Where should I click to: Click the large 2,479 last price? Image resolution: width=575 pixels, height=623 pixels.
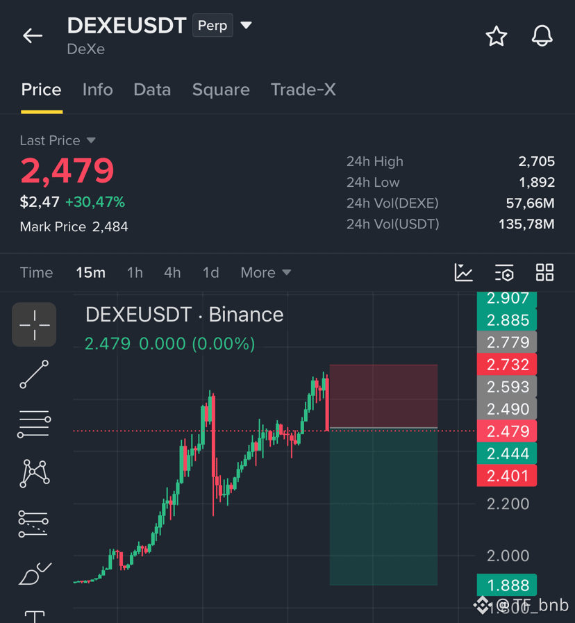[67, 172]
